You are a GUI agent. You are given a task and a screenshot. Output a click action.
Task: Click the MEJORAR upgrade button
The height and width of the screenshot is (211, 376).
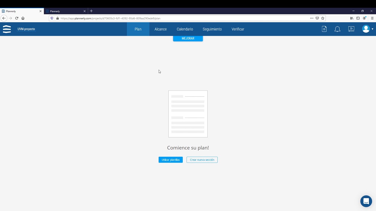coord(188,38)
